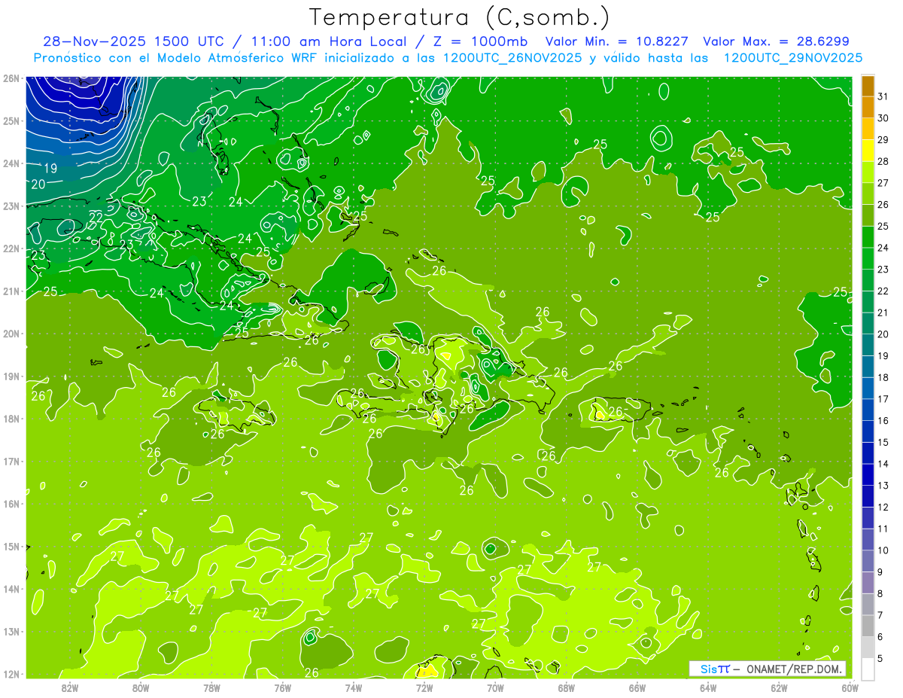Select the "Z = 1000mb" pressure level text

click(479, 41)
